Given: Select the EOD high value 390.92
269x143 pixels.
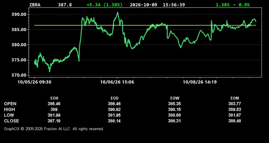Looking at the screenshot, I should [x=114, y=109].
